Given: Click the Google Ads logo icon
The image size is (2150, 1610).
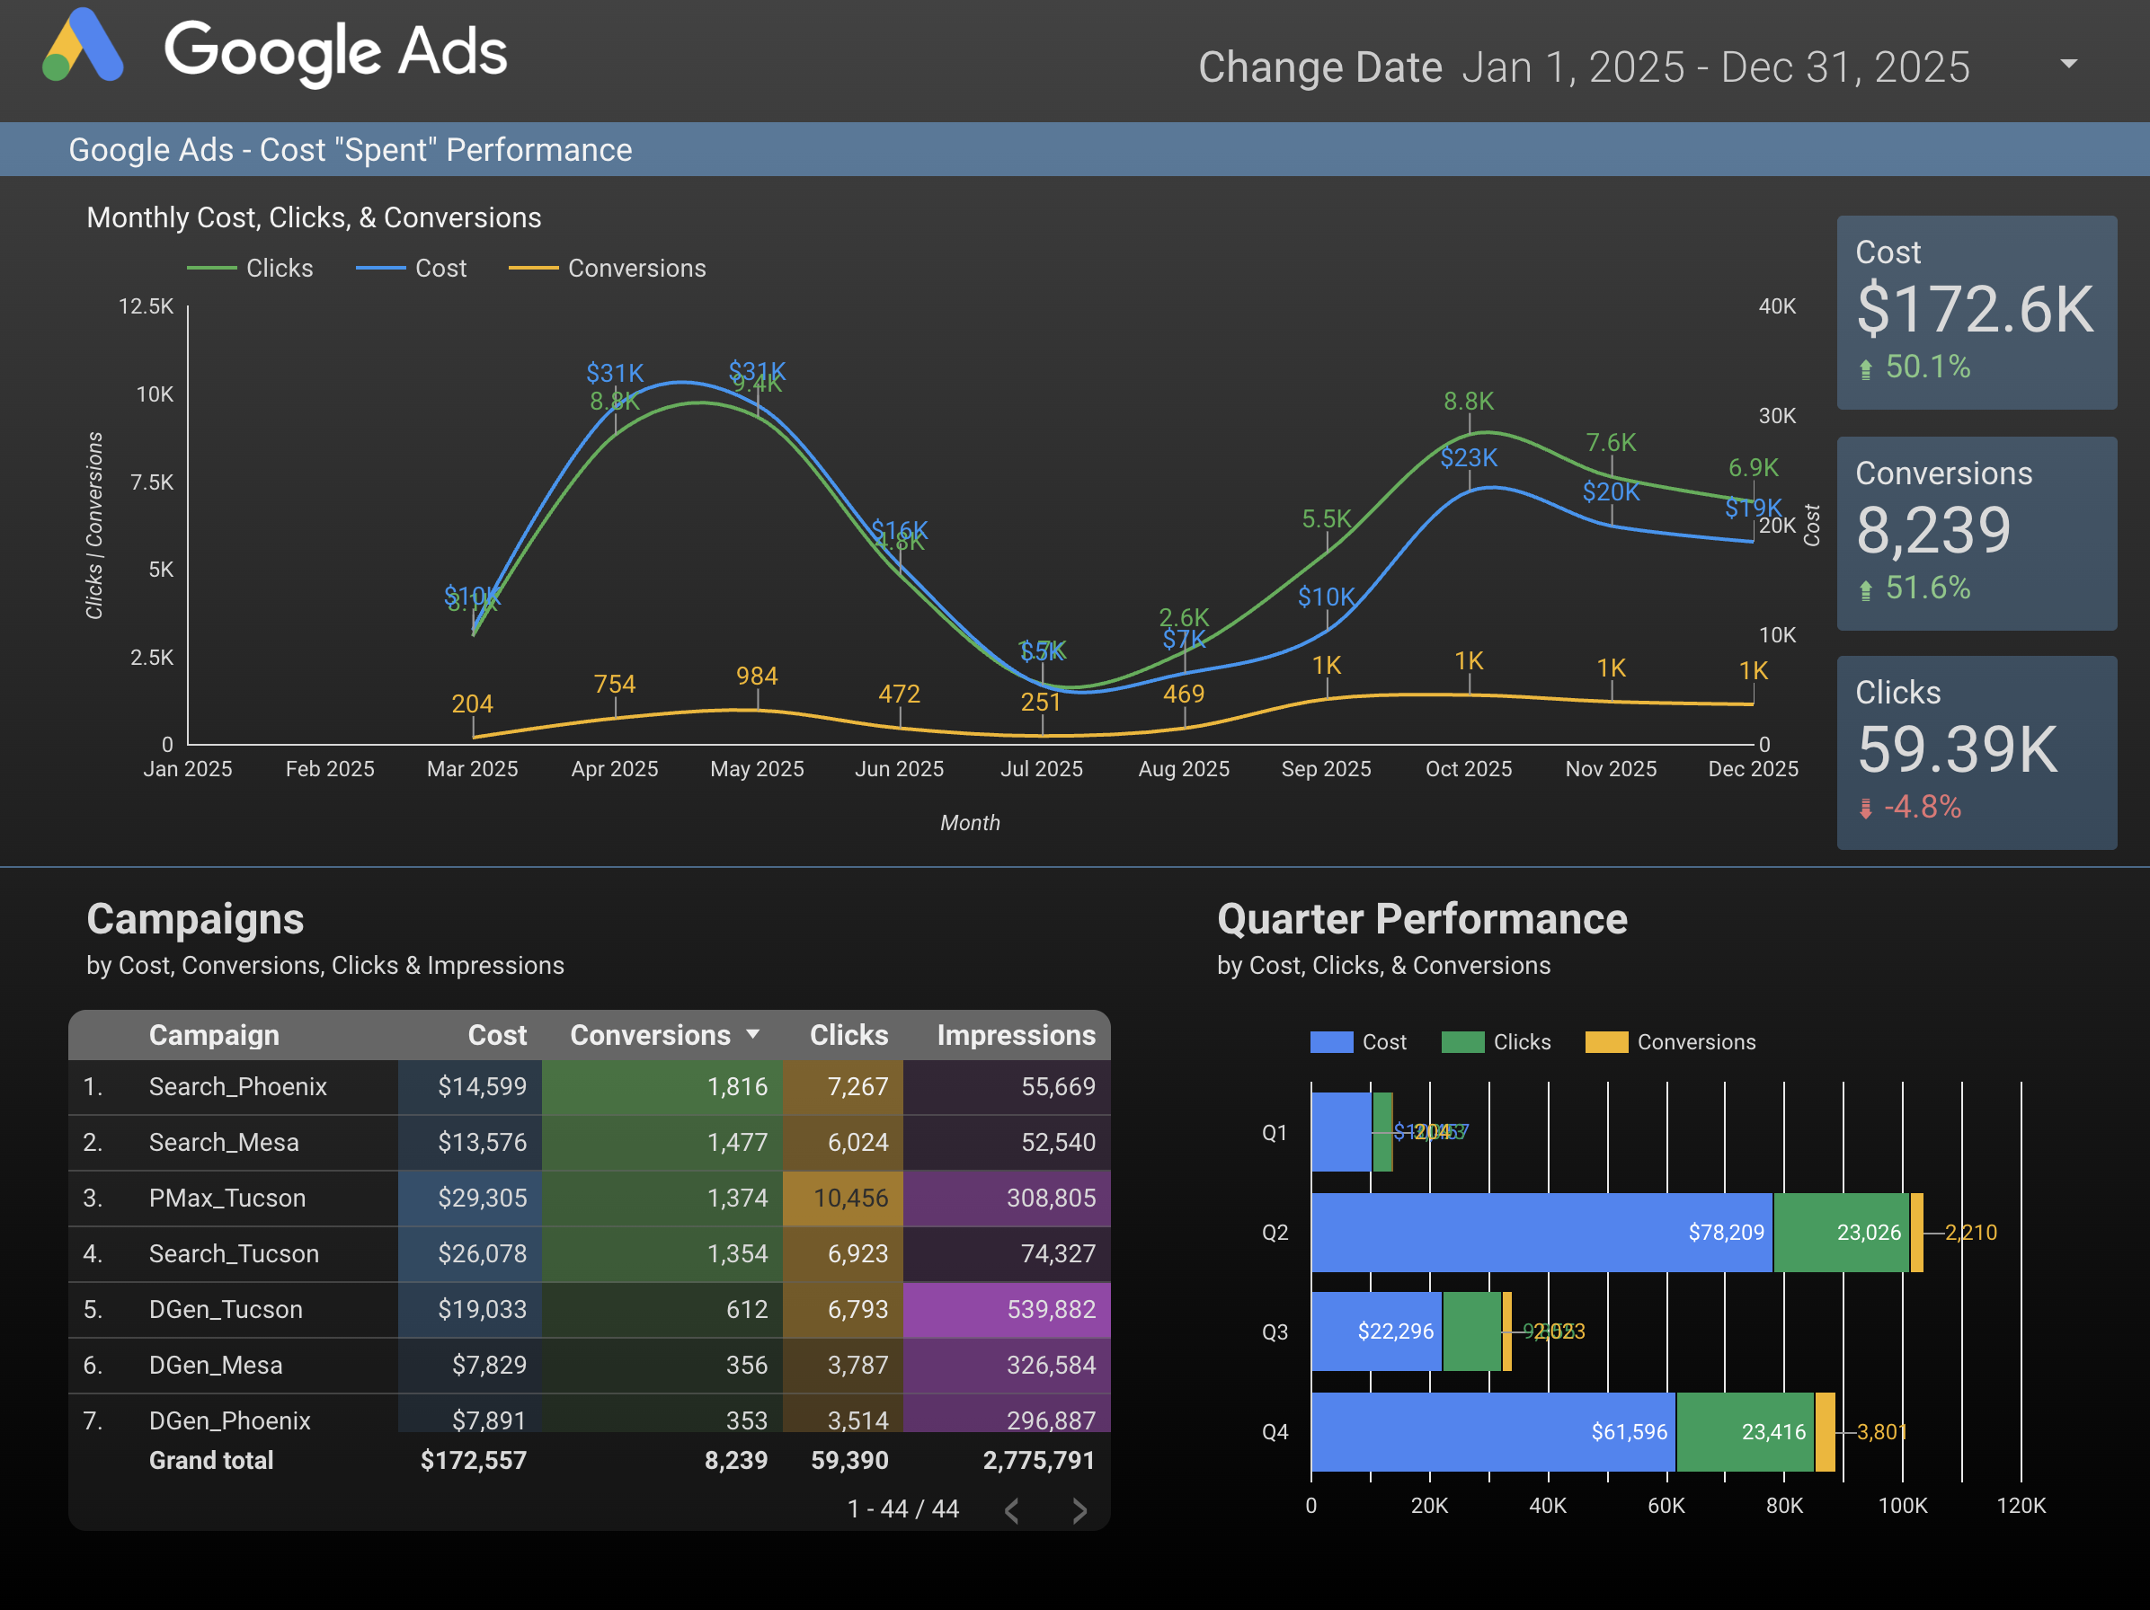Looking at the screenshot, I should click(84, 47).
